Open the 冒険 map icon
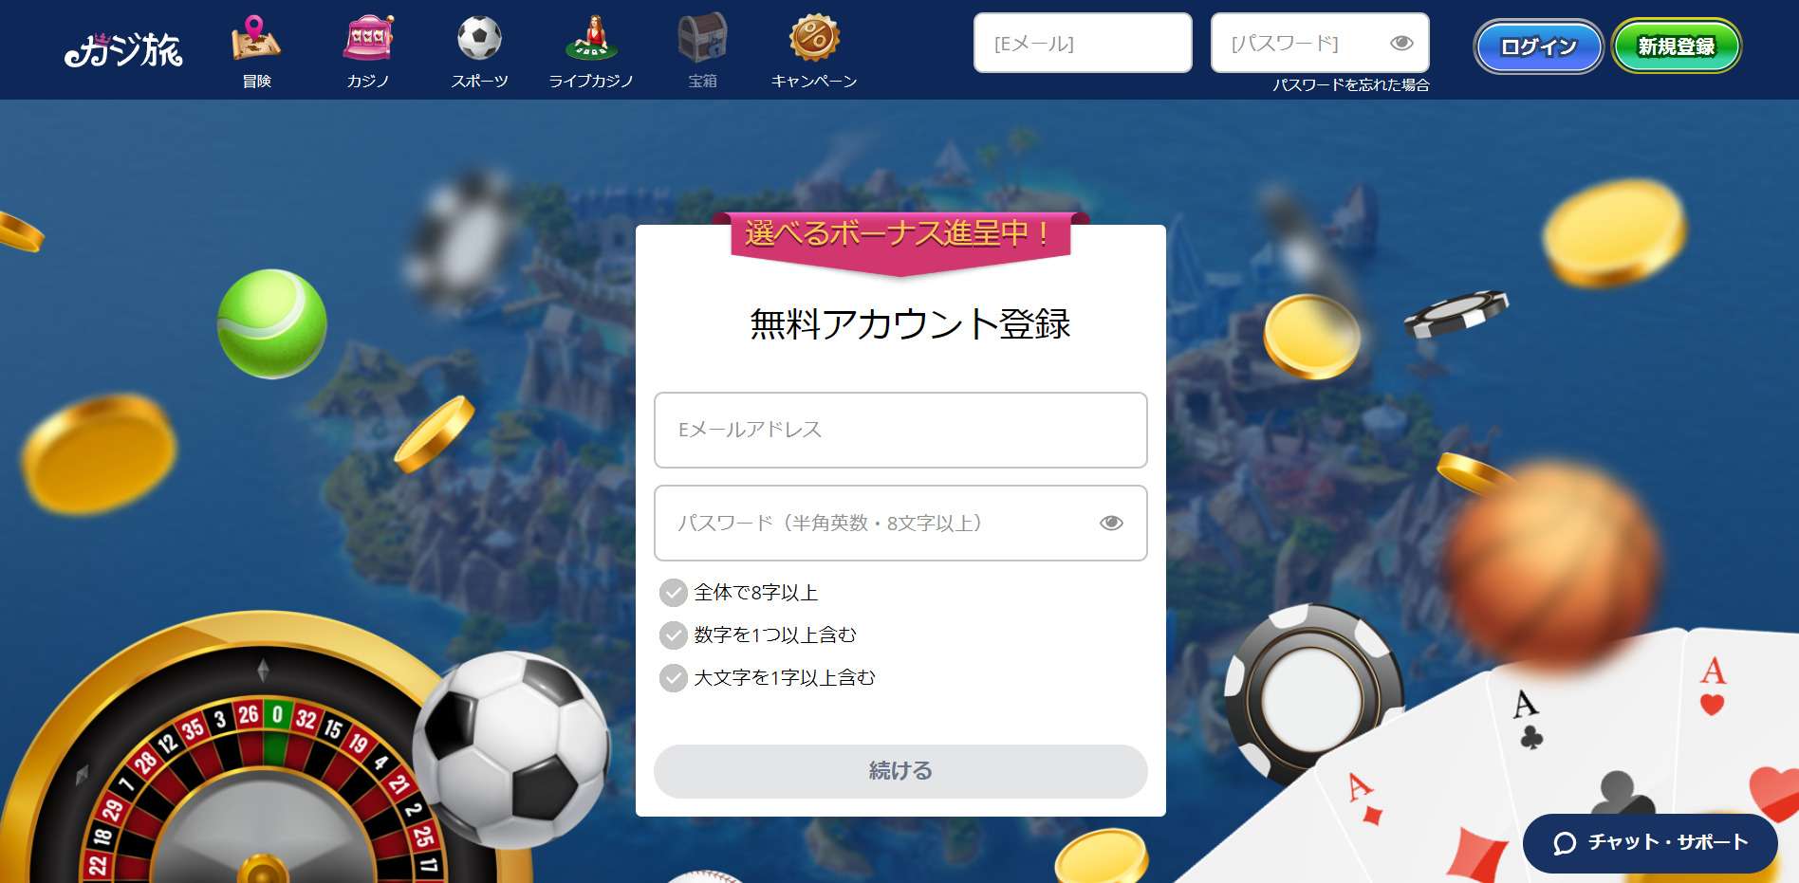 (x=256, y=39)
